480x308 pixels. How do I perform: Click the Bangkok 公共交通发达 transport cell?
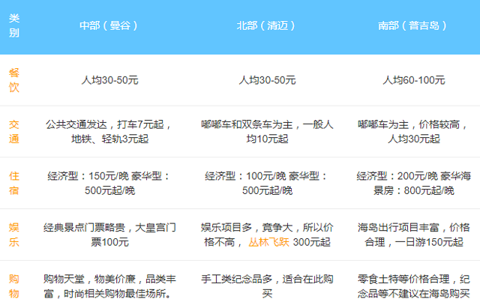pyautogui.click(x=110, y=132)
